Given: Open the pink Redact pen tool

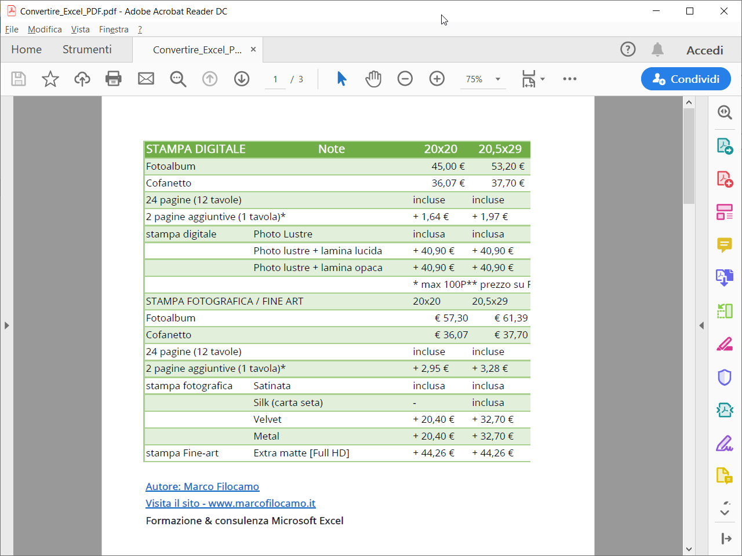Looking at the screenshot, I should tap(725, 345).
